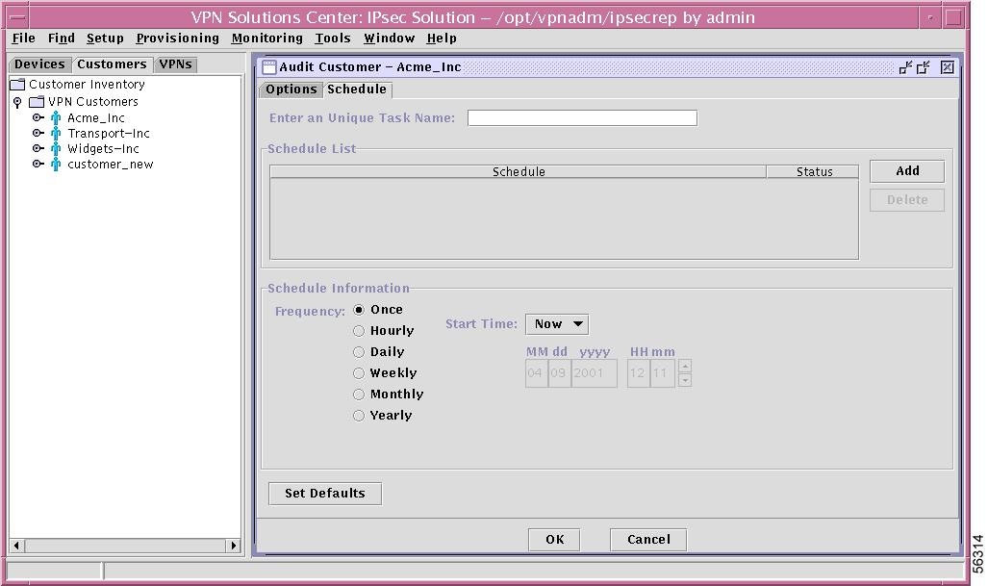This screenshot has width=988, height=586.
Task: Open the Tools menu
Action: [333, 38]
